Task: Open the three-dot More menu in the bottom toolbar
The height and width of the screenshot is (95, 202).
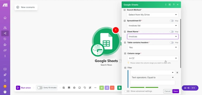Action: (95, 88)
